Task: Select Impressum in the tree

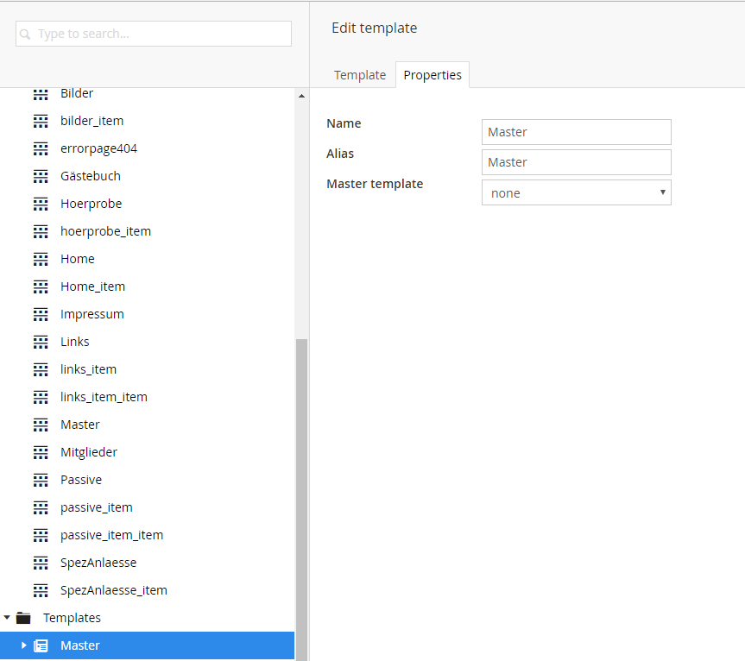Action: (92, 314)
